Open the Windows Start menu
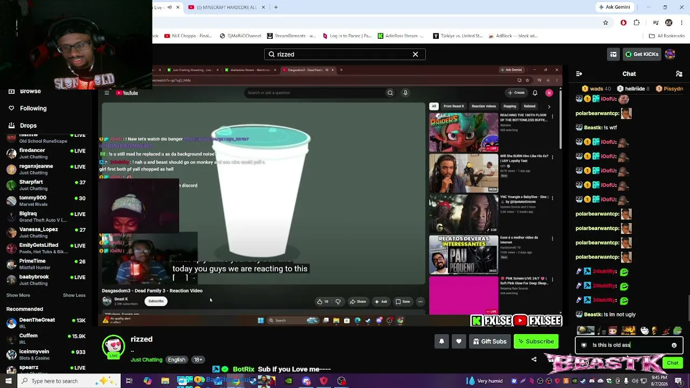The image size is (690, 388). pos(8,381)
